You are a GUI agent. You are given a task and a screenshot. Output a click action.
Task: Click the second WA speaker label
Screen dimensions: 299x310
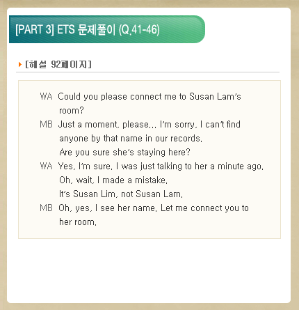[x=46, y=166]
